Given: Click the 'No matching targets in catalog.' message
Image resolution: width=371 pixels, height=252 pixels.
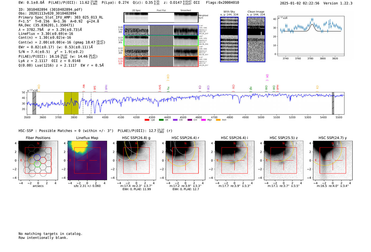Looking at the screenshot, I should [50, 234].
